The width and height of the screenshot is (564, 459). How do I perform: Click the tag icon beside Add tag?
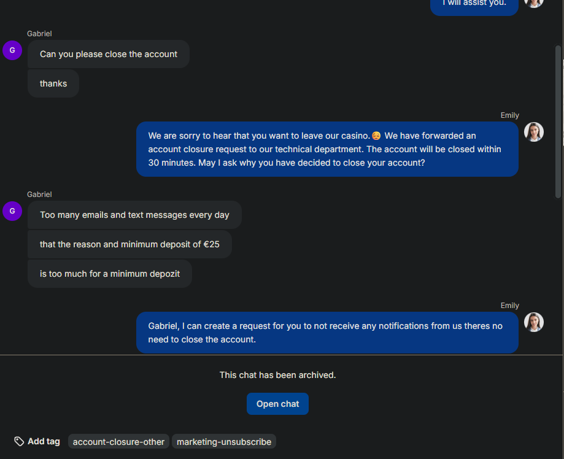[x=19, y=441]
